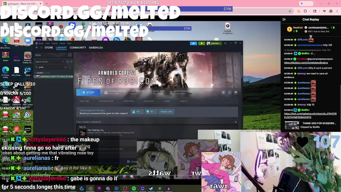341x192 pixels.
Task: Toggle the ready-to-play filter icon
Action: click(x=71, y=62)
